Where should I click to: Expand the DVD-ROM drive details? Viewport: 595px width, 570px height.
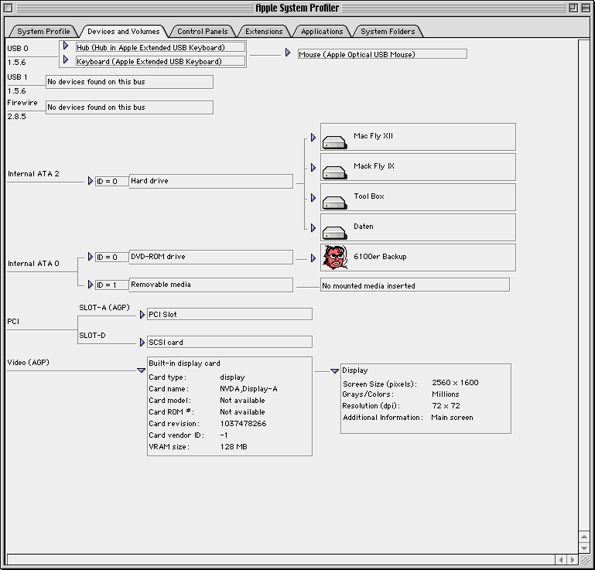(x=91, y=256)
